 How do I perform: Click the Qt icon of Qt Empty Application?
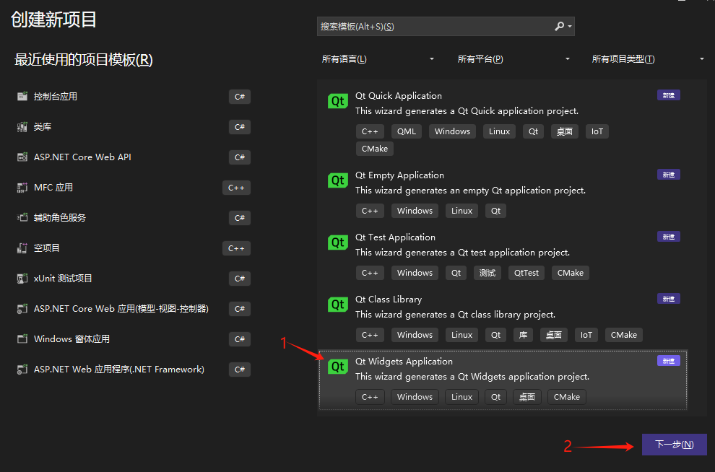coord(337,180)
